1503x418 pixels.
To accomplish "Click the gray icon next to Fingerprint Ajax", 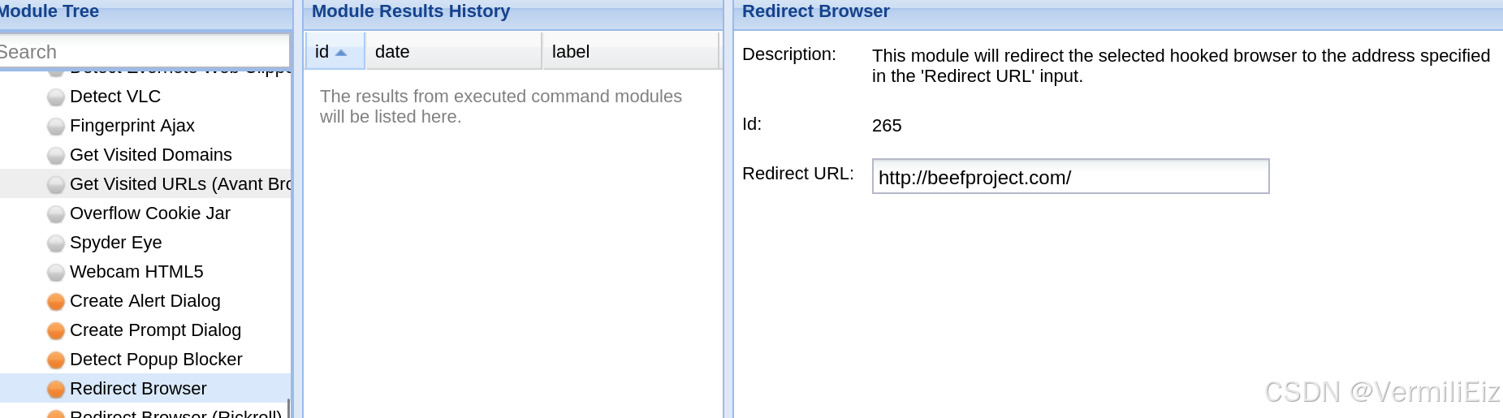I will coord(56,127).
